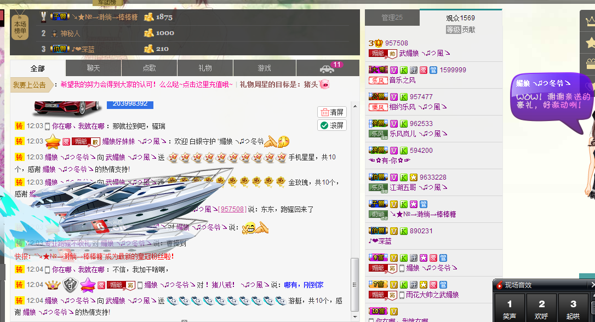This screenshot has width=595, height=322.
Task: Open the 聊天 tab
Action: tap(93, 68)
